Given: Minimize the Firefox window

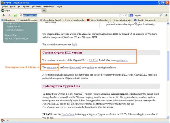Looking at the screenshot, I should [x=160, y=3].
